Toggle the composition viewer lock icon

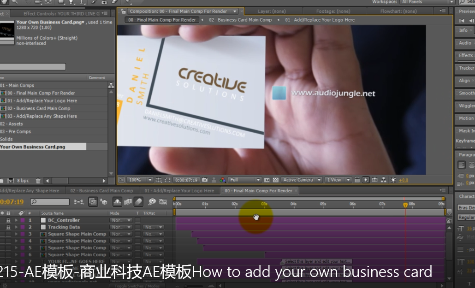(x=123, y=12)
